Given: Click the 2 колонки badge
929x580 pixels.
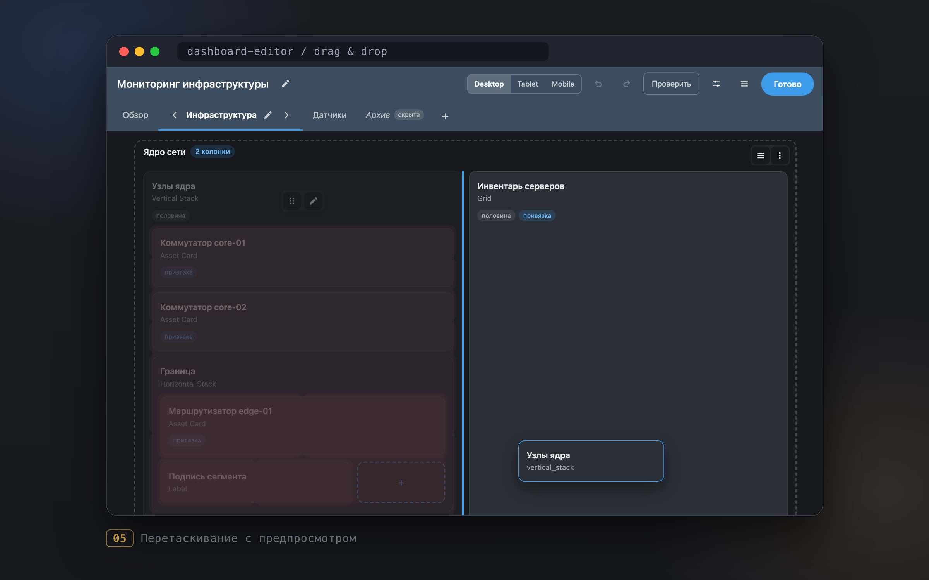Looking at the screenshot, I should [213, 152].
